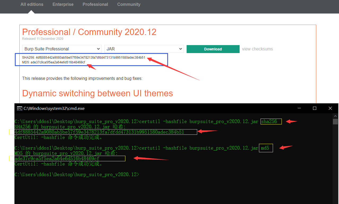Click the cmd window scrollbar thumb

[335, 122]
